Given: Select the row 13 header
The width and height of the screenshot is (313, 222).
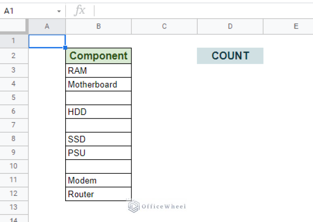Looking at the screenshot, I should click(x=13, y=207).
